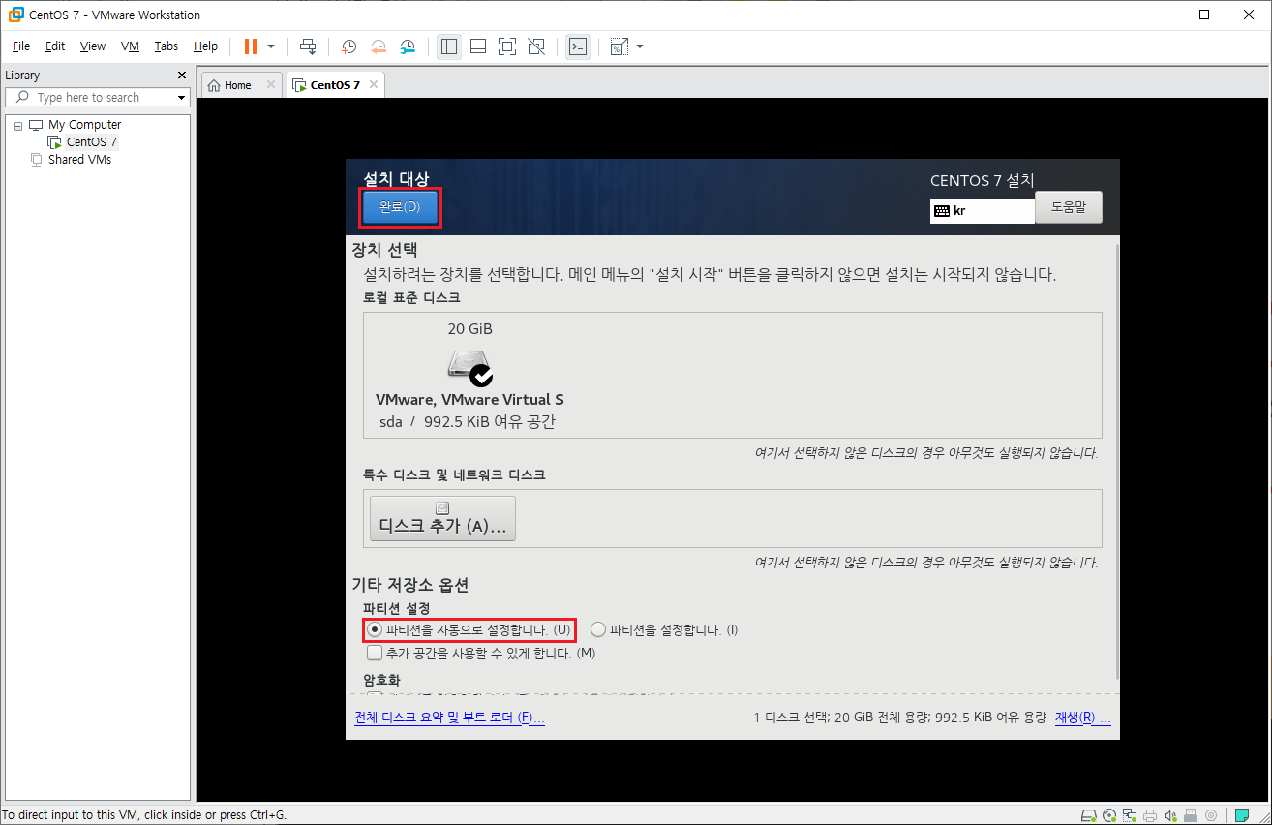Click the installer vertical scrollbar
Image resolution: width=1272 pixels, height=825 pixels.
pyautogui.click(x=1116, y=460)
